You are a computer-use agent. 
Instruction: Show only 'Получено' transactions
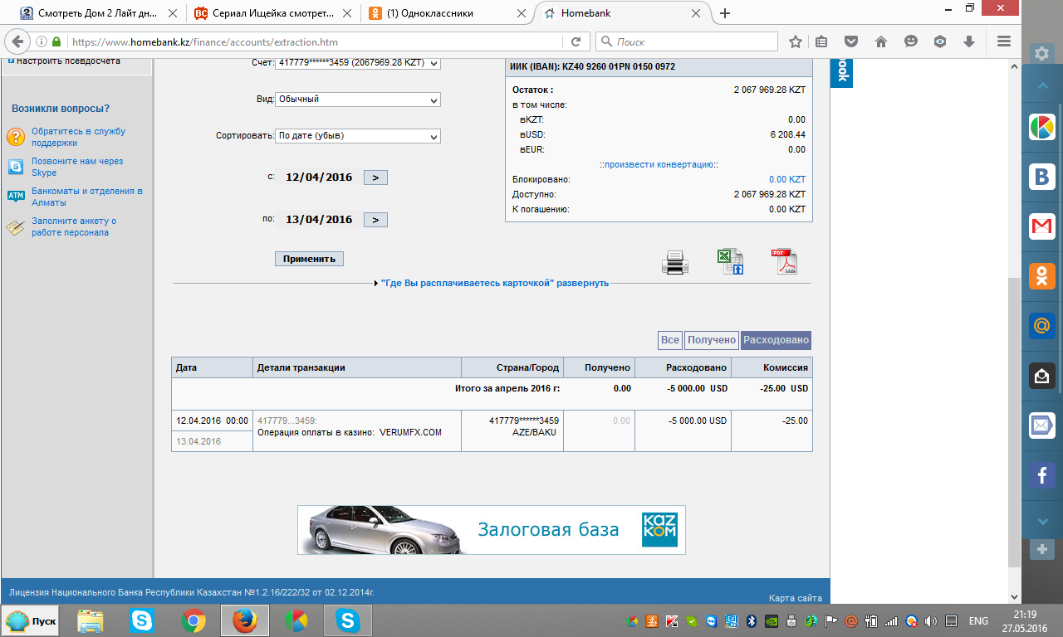(x=712, y=340)
